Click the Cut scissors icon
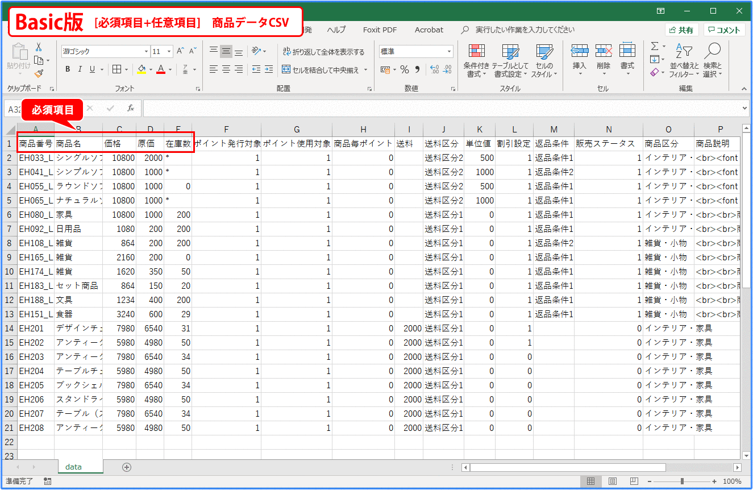Viewport: 753px width, 490px height. pos(39,47)
